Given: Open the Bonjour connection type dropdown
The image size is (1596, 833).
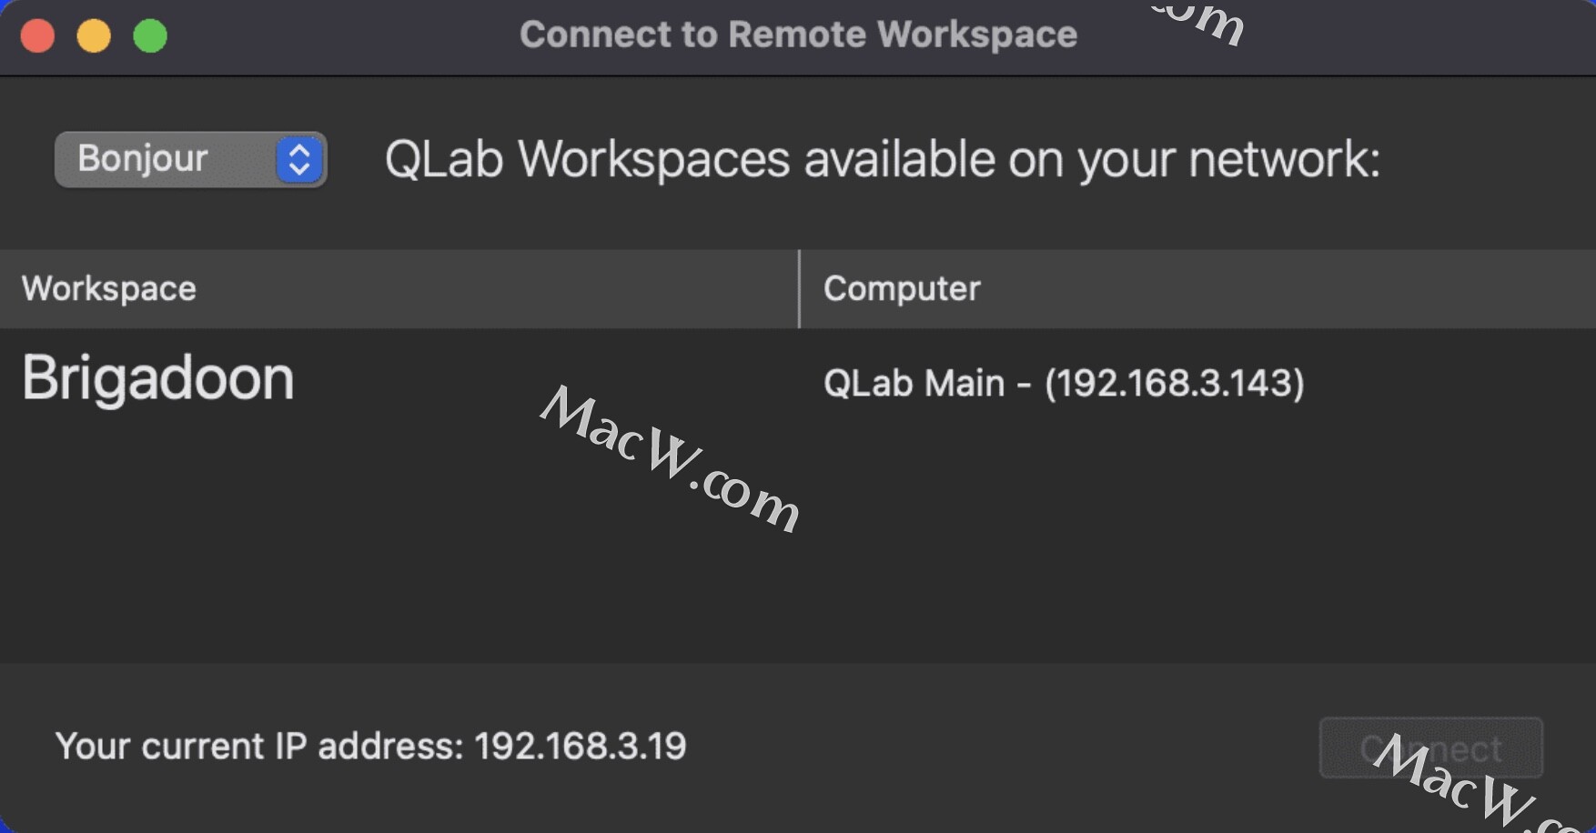Looking at the screenshot, I should pyautogui.click(x=191, y=160).
